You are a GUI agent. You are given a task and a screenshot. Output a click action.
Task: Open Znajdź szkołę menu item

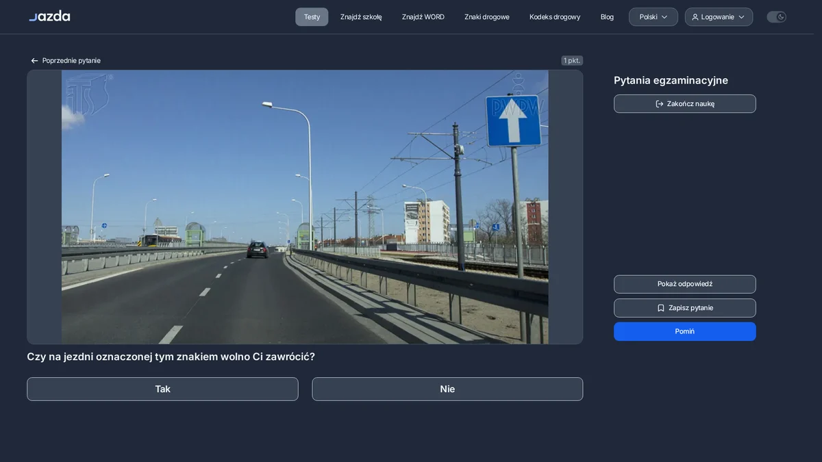(x=361, y=17)
